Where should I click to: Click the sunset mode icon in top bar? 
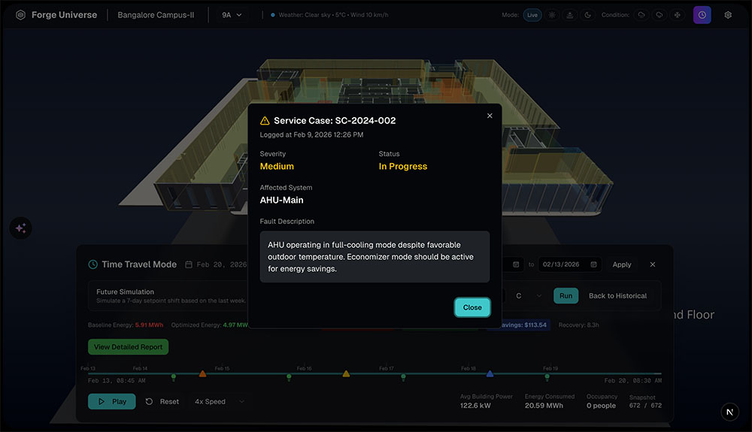pyautogui.click(x=570, y=15)
